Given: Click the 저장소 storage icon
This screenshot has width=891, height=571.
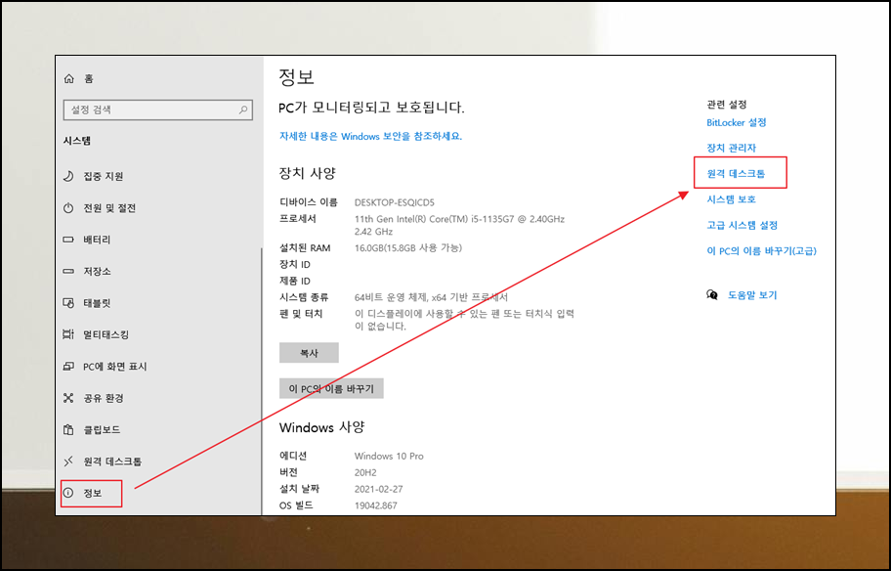Looking at the screenshot, I should tap(68, 271).
